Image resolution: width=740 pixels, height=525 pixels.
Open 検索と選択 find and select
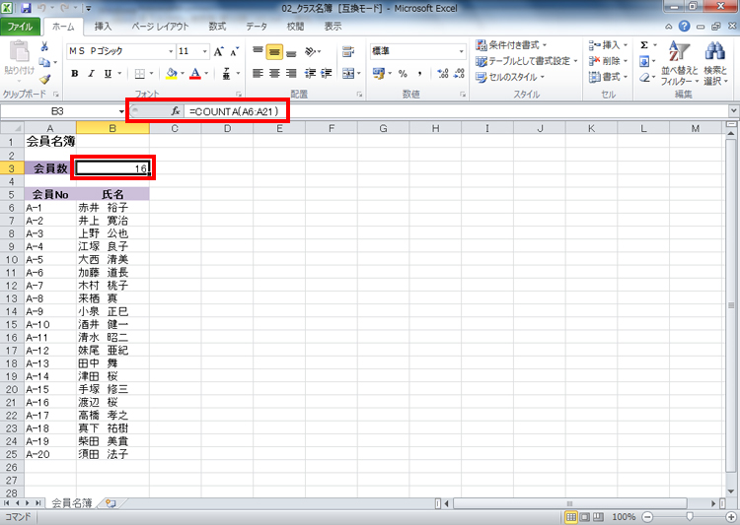point(715,64)
